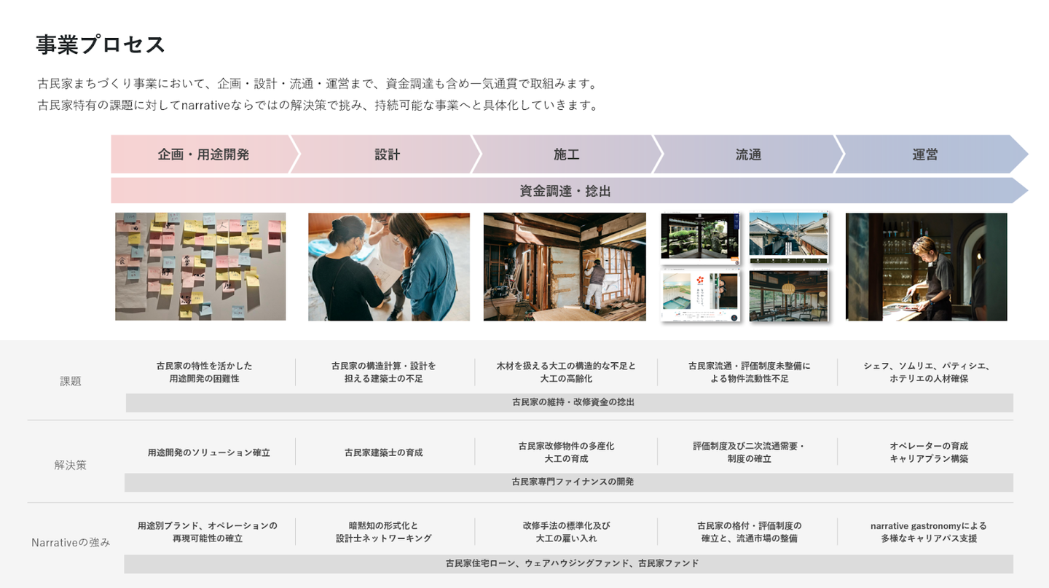Click the 事業プロセス heading
The height and width of the screenshot is (588, 1049).
(x=101, y=44)
